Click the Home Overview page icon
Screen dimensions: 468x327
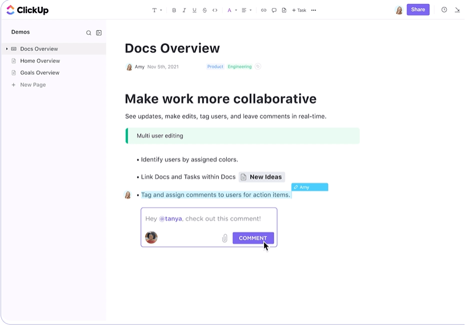tap(14, 61)
